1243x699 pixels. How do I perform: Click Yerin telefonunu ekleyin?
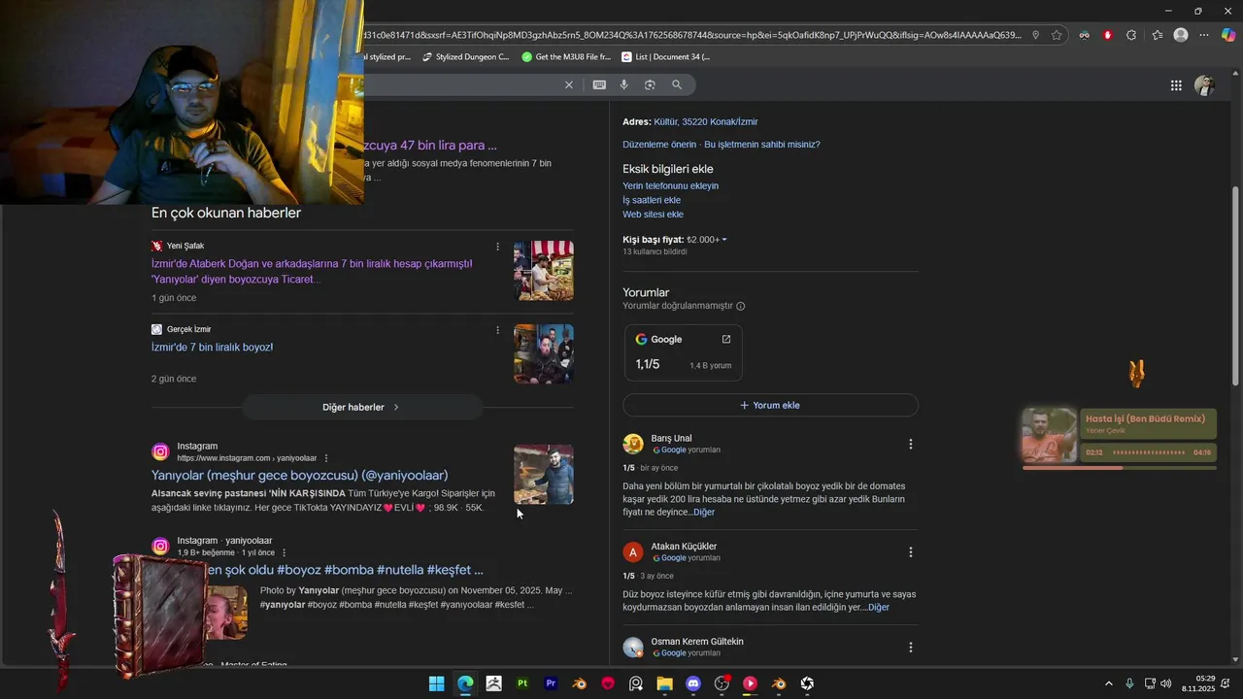tap(670, 185)
